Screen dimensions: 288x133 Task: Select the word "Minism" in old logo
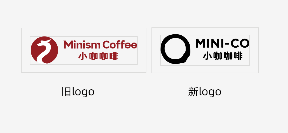pos(82,44)
